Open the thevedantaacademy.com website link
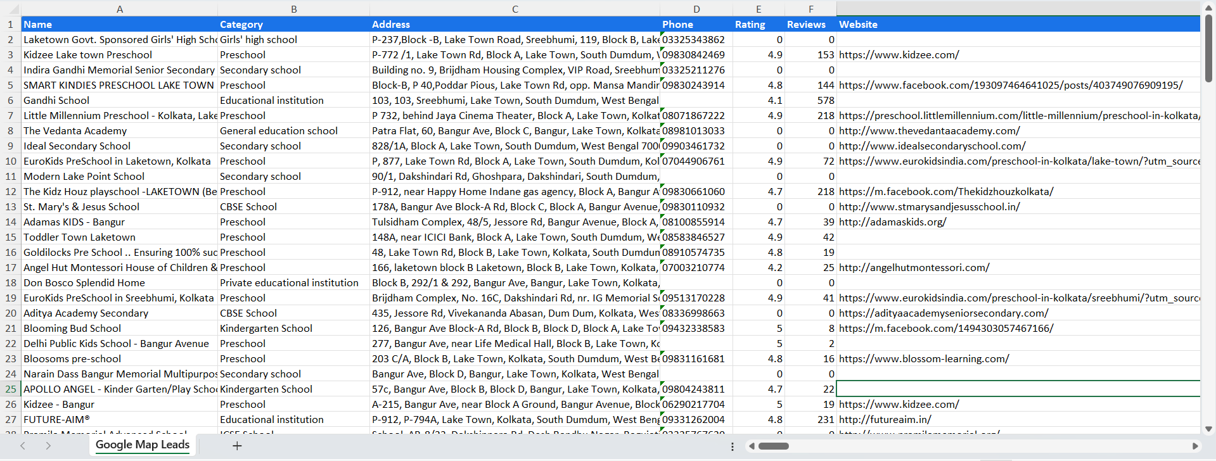Screen dimensions: 1216x461 [929, 130]
